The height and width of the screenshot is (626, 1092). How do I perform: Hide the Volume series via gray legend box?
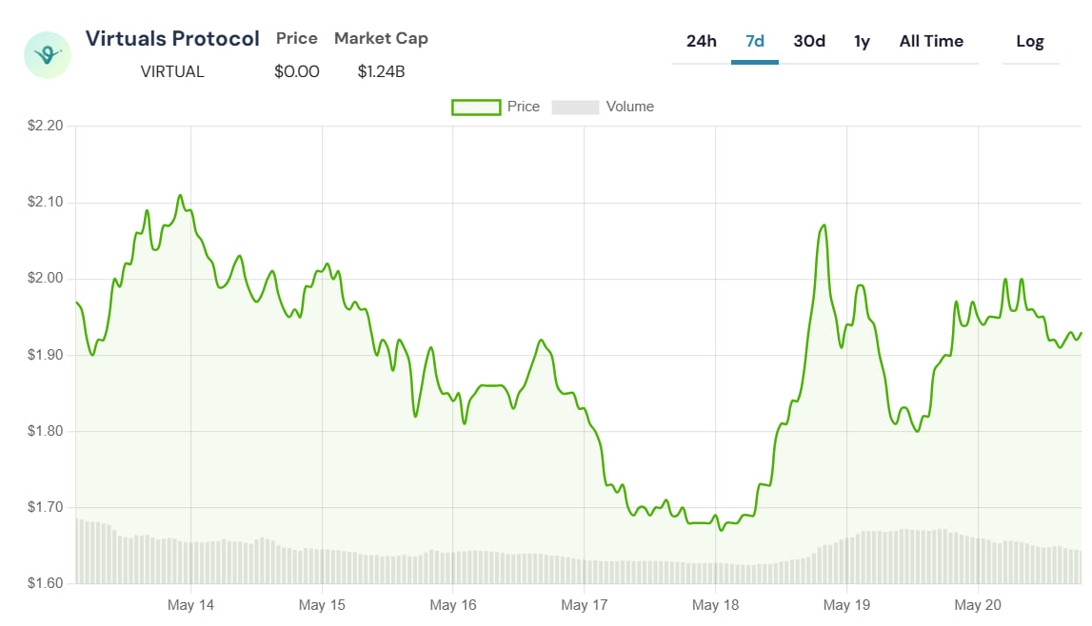575,107
